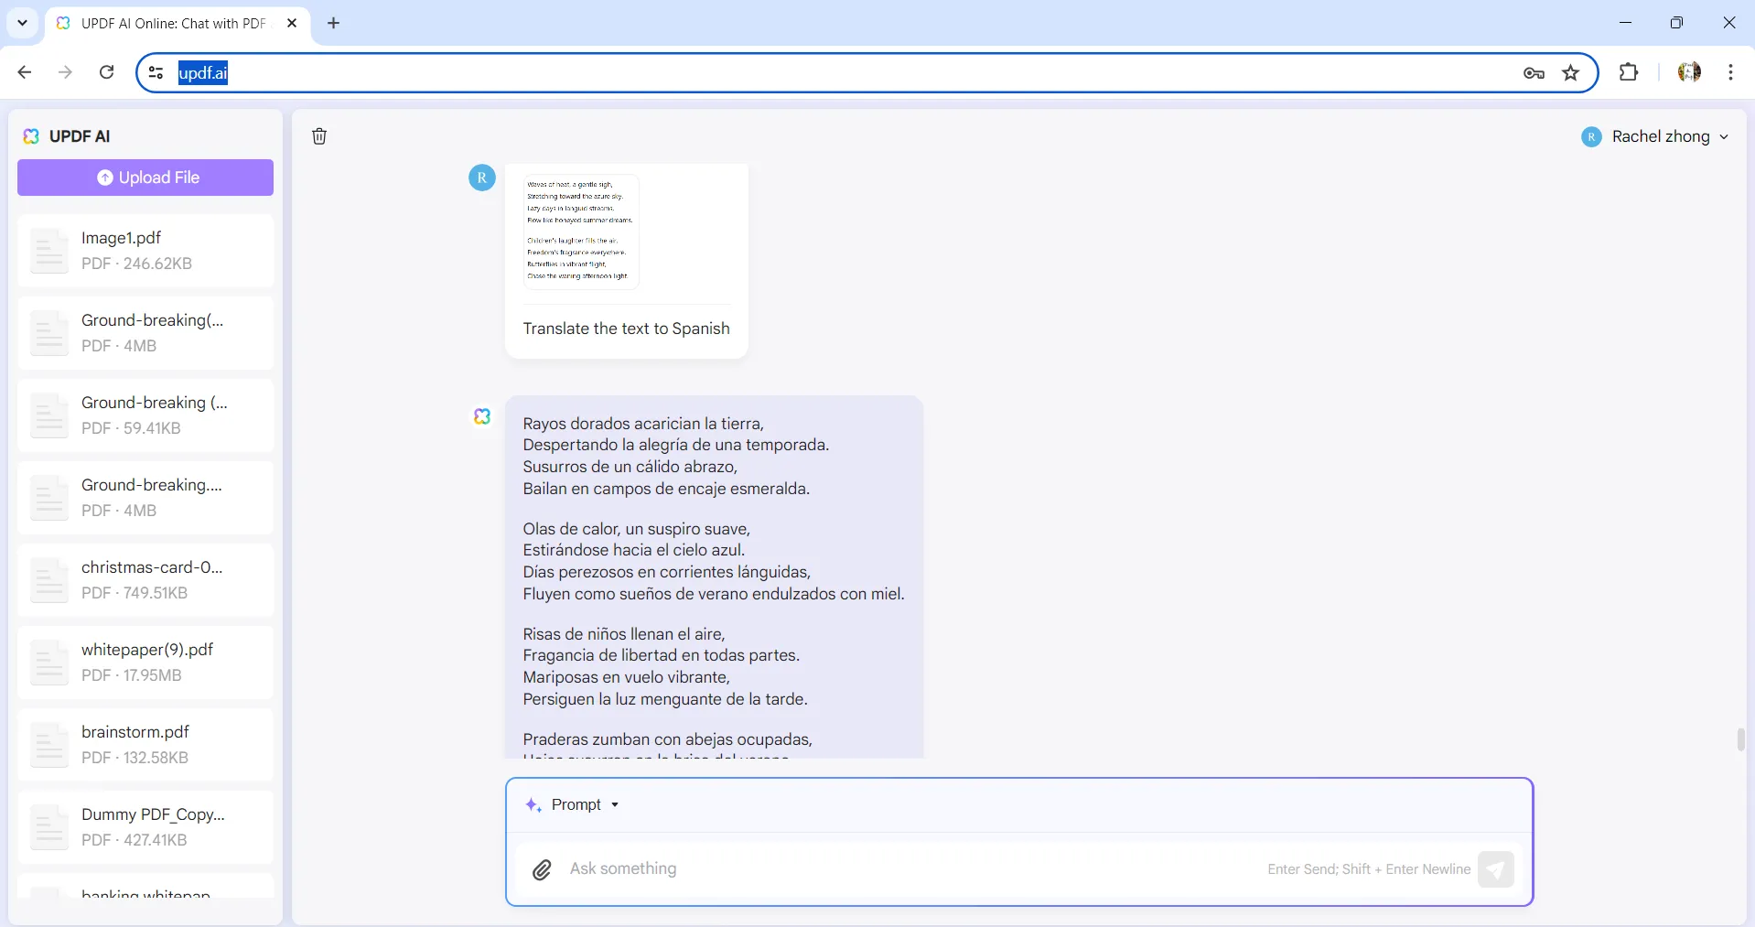The image size is (1755, 927).
Task: Reload the page with refresh icon
Action: [106, 72]
